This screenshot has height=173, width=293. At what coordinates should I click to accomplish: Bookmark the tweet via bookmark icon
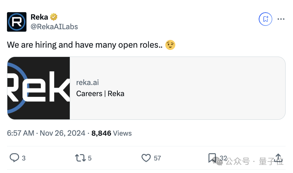(x=212, y=158)
